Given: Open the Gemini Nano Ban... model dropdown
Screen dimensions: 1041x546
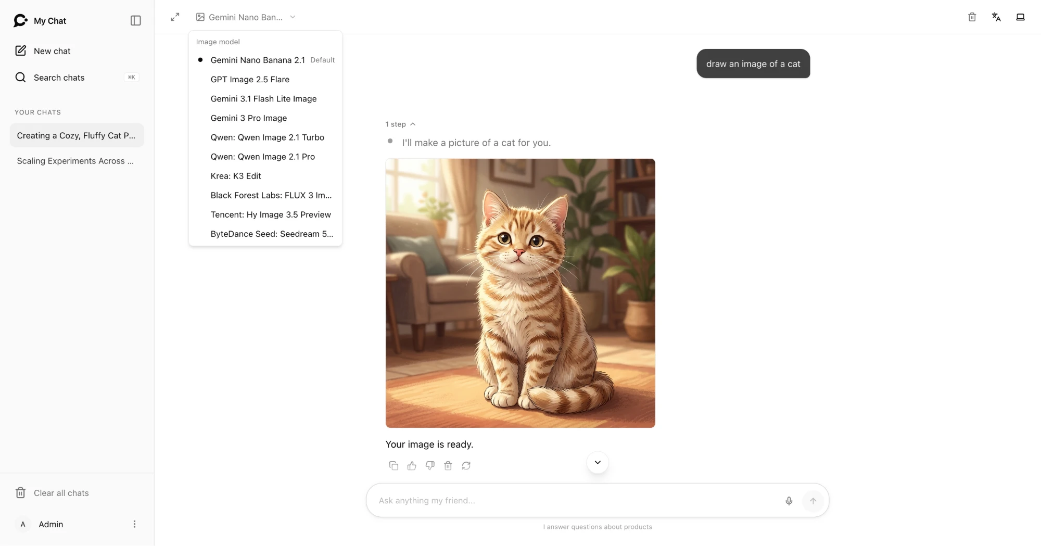Looking at the screenshot, I should pyautogui.click(x=246, y=17).
